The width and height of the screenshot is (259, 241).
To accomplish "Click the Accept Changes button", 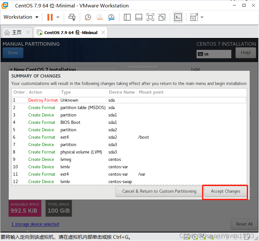I will coord(226,191).
